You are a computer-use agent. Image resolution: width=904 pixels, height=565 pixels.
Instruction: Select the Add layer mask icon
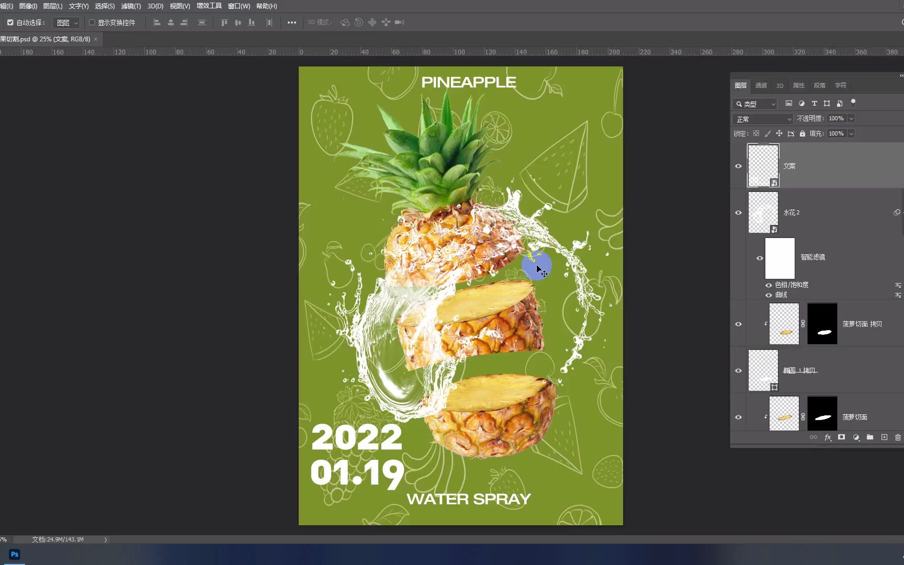click(842, 437)
